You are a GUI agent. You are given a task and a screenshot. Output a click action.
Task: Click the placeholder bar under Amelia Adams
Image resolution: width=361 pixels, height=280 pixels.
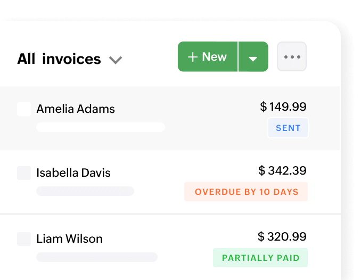coord(100,127)
